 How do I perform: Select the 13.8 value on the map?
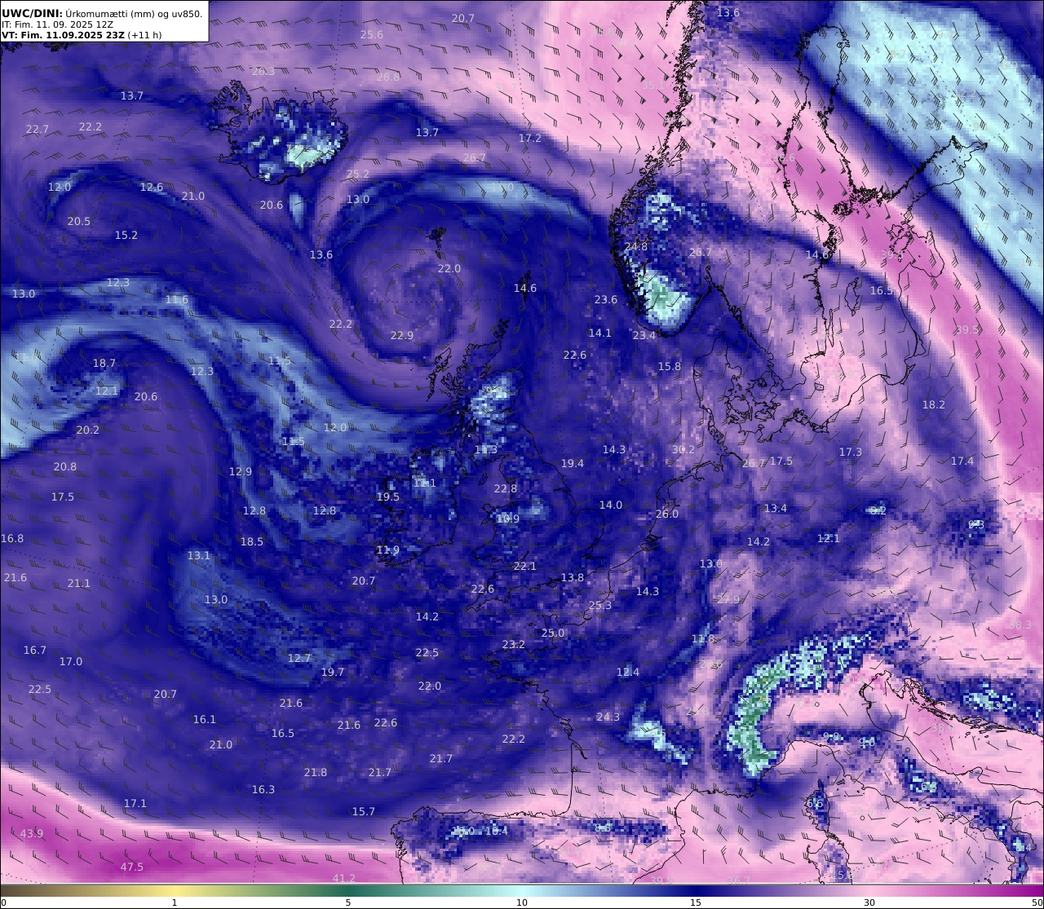point(573,577)
